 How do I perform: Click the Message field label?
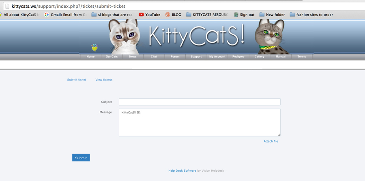pos(106,112)
